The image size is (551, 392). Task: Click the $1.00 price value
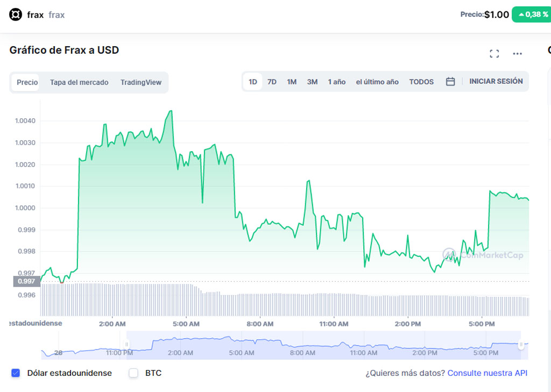coord(497,15)
